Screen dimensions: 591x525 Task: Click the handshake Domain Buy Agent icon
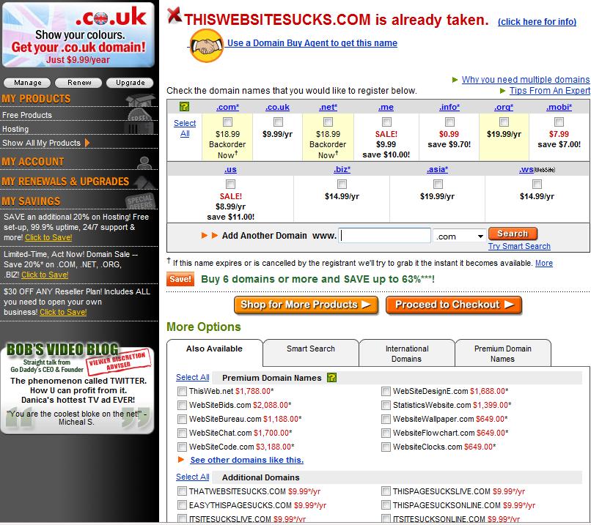pos(206,45)
